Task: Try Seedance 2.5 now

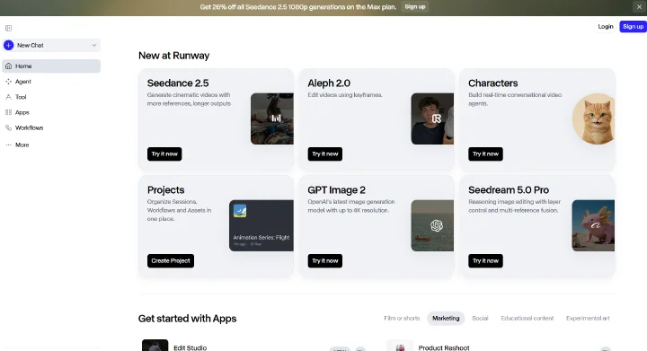Action: [164, 154]
